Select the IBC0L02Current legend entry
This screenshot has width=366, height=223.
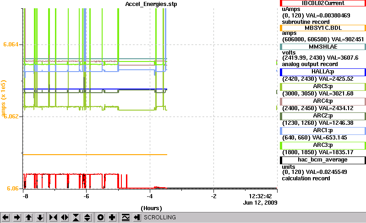point(323,3)
